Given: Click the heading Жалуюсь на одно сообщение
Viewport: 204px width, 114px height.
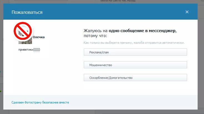Looking at the screenshot, I should tap(130, 33).
